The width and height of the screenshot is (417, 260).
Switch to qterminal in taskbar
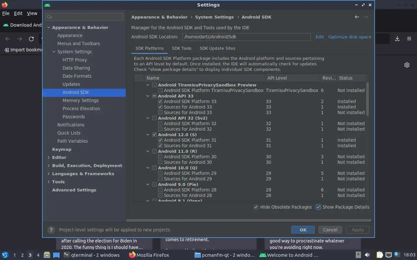click(x=92, y=255)
